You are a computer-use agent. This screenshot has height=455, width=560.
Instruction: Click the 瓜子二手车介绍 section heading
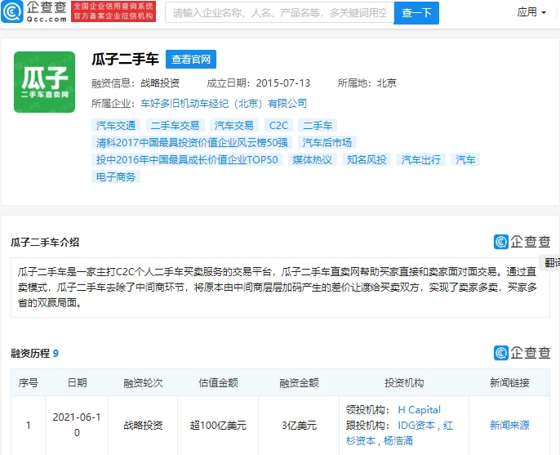click(x=45, y=243)
